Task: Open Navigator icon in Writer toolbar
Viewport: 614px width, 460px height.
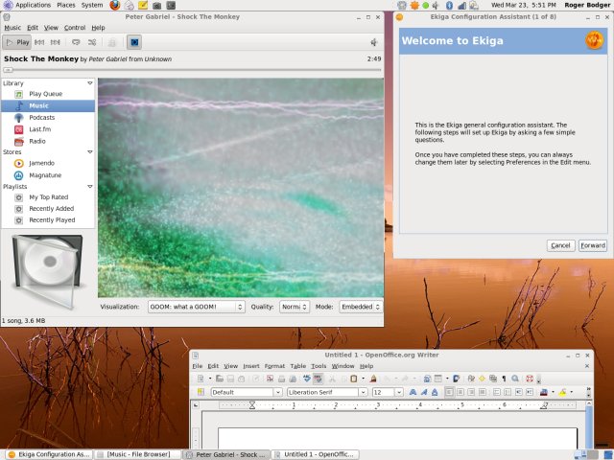Action: point(482,379)
